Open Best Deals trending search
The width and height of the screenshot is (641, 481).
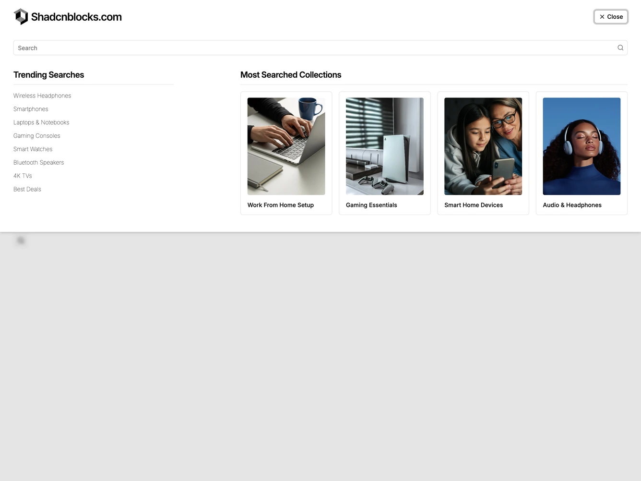[x=27, y=190]
